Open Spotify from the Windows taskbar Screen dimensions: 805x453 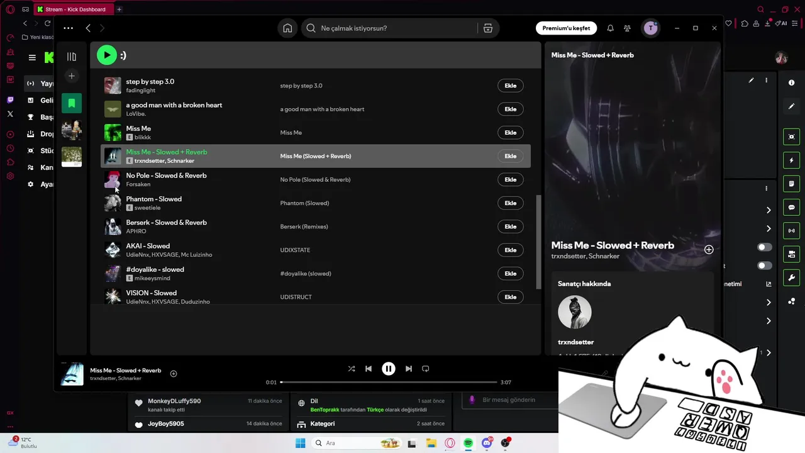tap(469, 443)
